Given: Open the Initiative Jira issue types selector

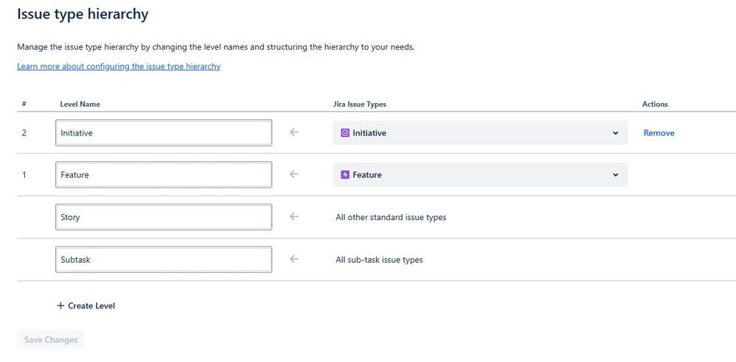Looking at the screenshot, I should coord(479,133).
